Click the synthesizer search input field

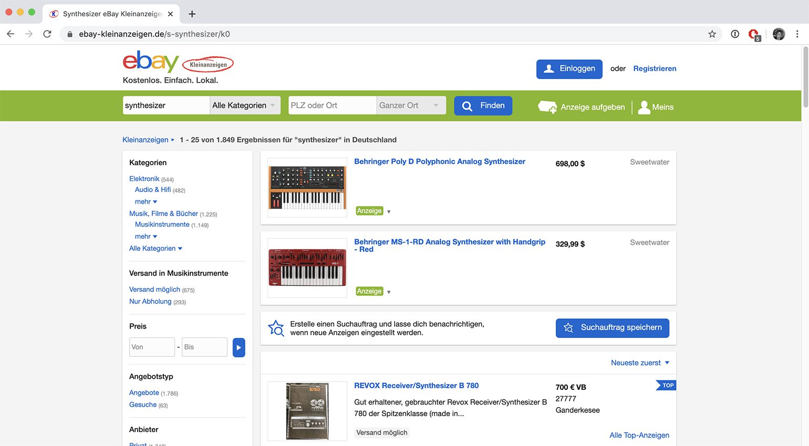166,105
